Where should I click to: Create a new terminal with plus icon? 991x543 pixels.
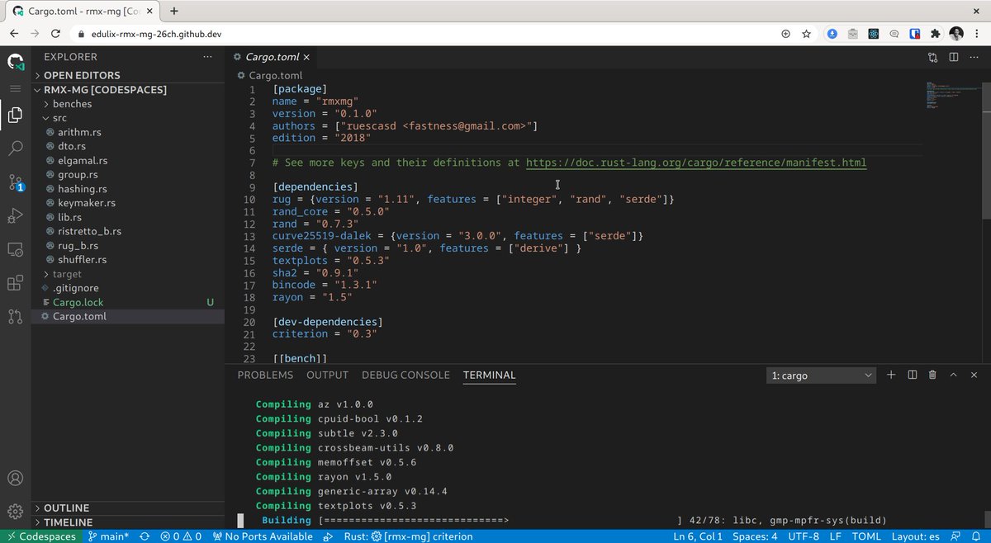(891, 375)
